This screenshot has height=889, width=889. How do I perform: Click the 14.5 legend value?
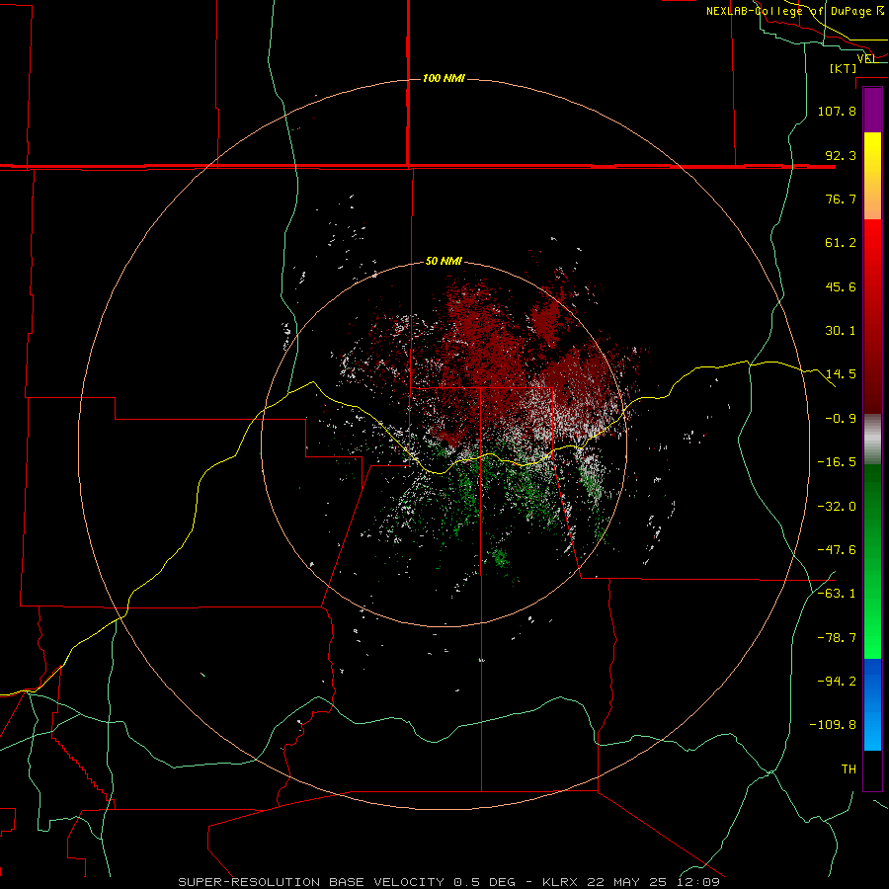(841, 374)
